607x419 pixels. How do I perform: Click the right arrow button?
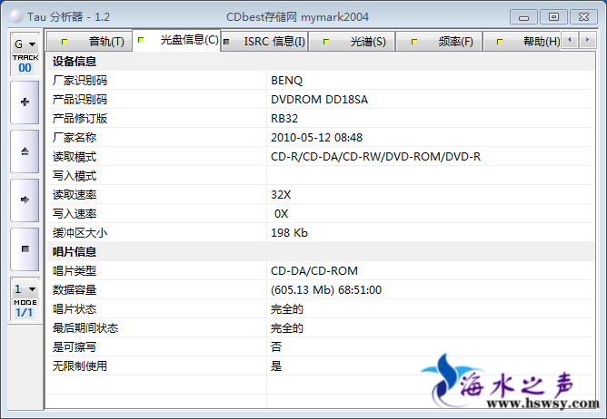click(x=25, y=200)
